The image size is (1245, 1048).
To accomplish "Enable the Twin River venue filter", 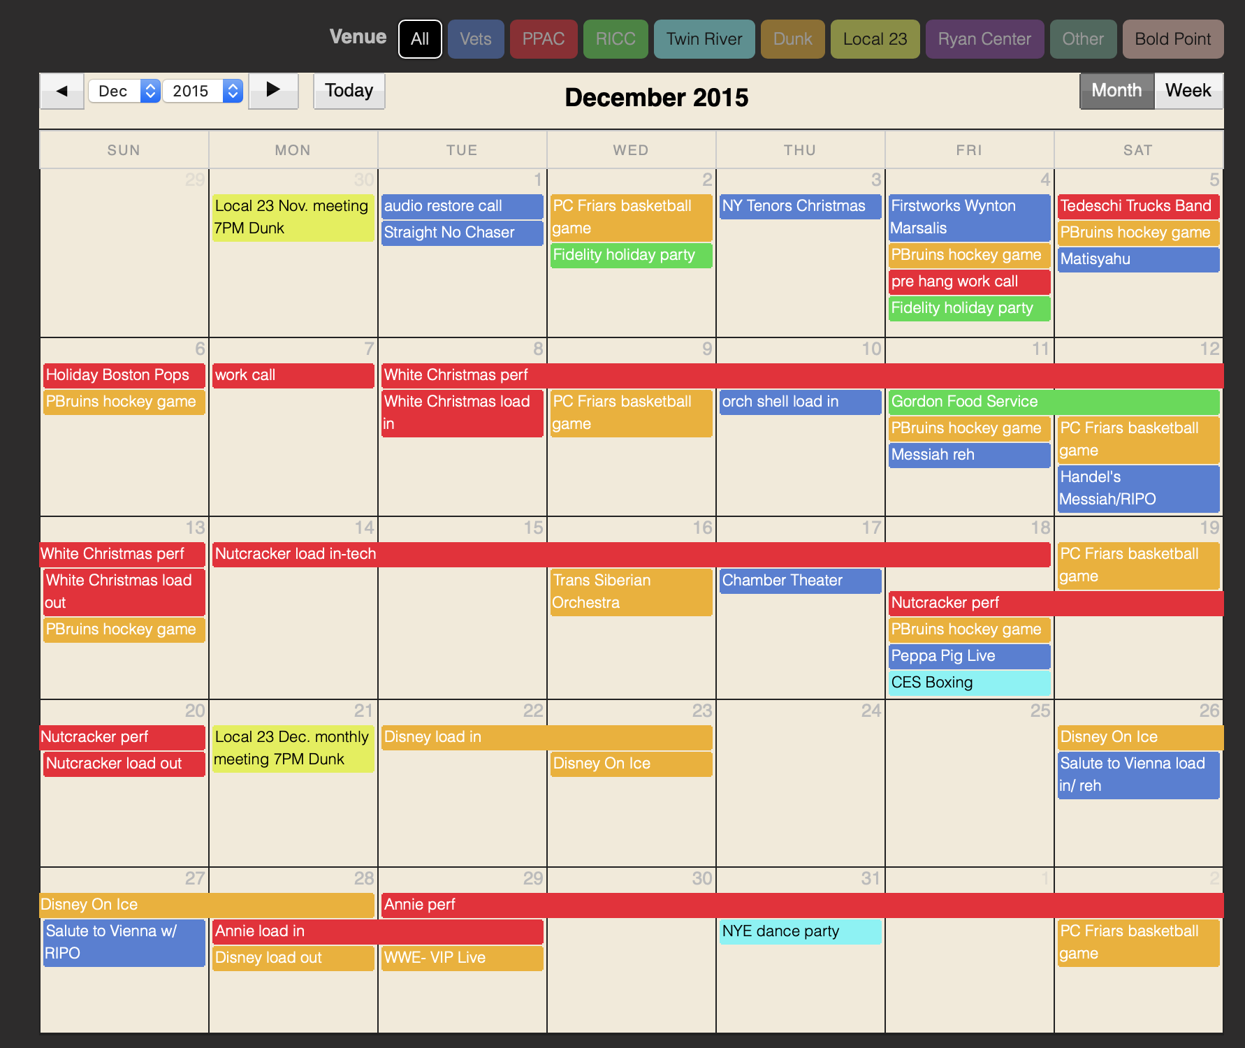I will 704,39.
